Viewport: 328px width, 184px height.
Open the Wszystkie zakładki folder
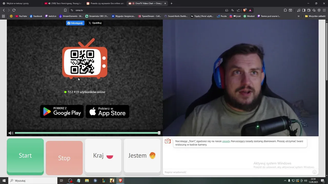315,16
